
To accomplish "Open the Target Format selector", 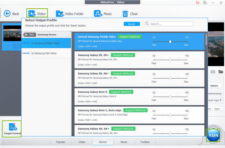I will point(12,129).
